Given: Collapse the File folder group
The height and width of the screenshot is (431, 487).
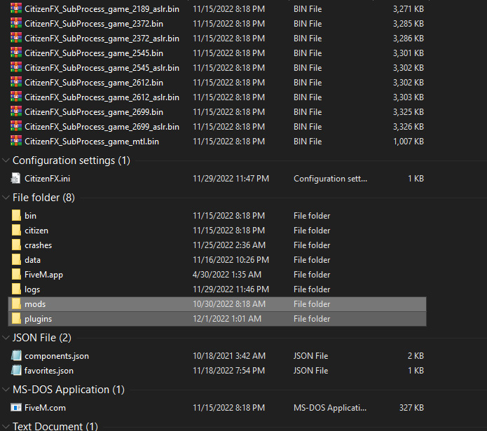Looking at the screenshot, I should point(6,198).
